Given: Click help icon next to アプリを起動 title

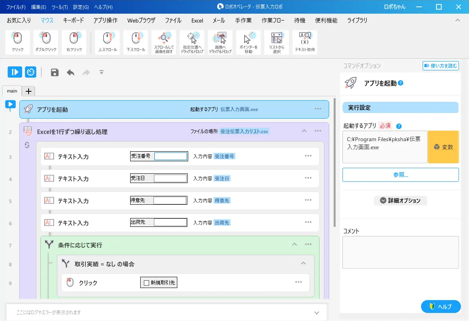Looking at the screenshot, I should (401, 83).
